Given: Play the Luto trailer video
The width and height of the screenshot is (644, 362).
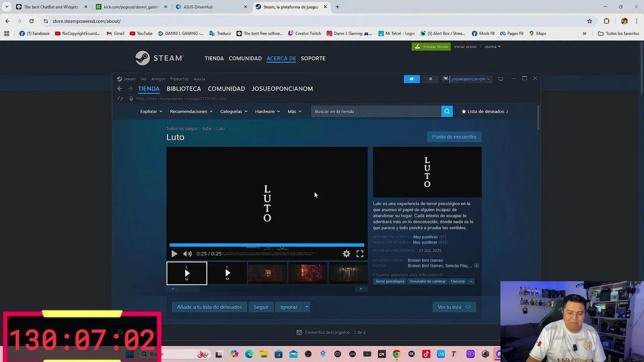Looking at the screenshot, I should click(x=174, y=254).
